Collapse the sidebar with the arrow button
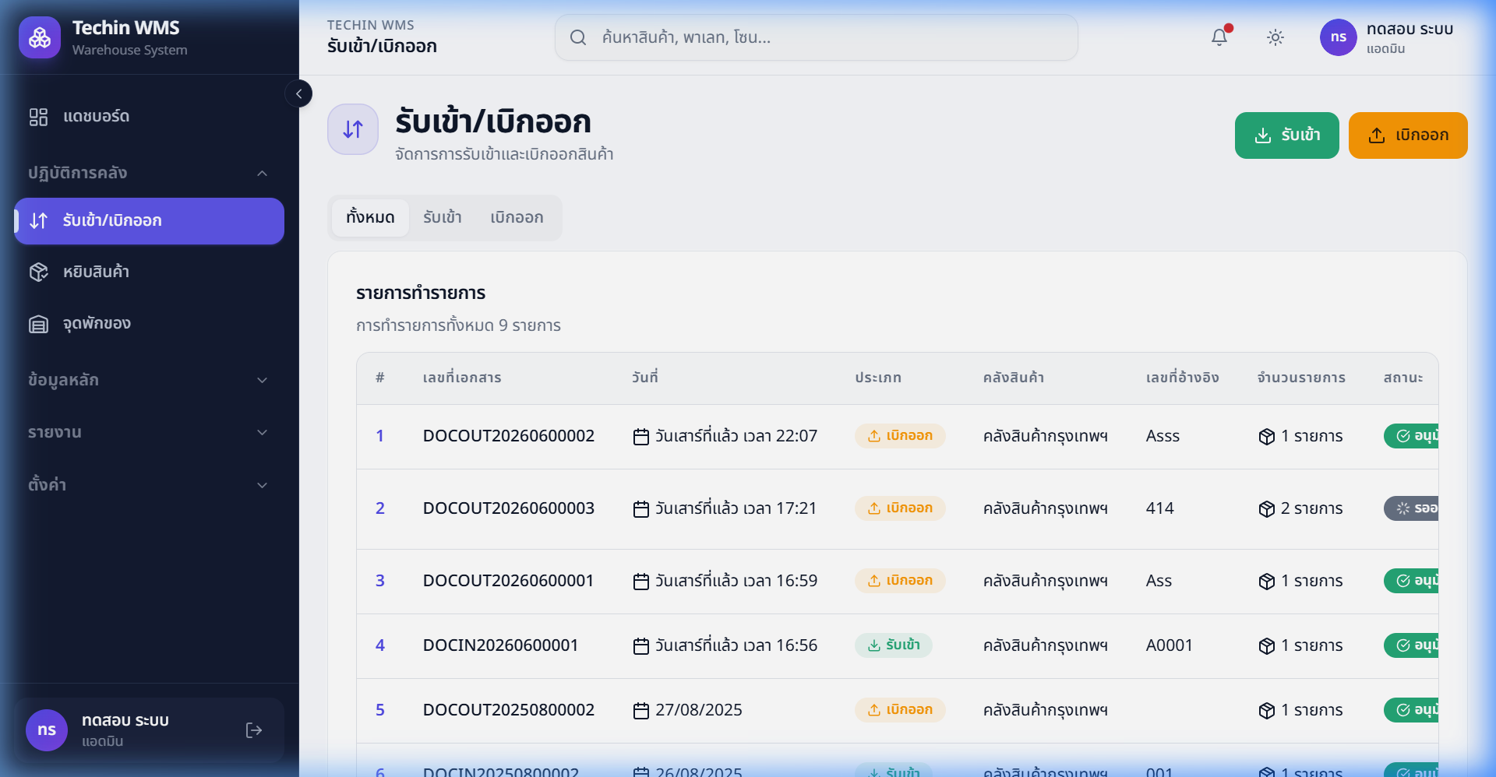This screenshot has width=1496, height=777. click(x=298, y=93)
